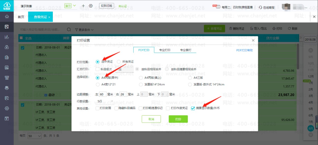Click the 演示账套 account name
The height and width of the screenshot is (145, 318).
coord(26,6)
